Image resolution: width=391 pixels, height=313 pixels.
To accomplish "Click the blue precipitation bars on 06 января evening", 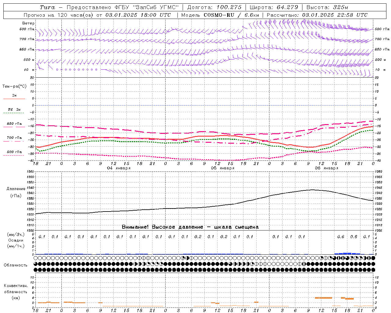I will (347, 253).
